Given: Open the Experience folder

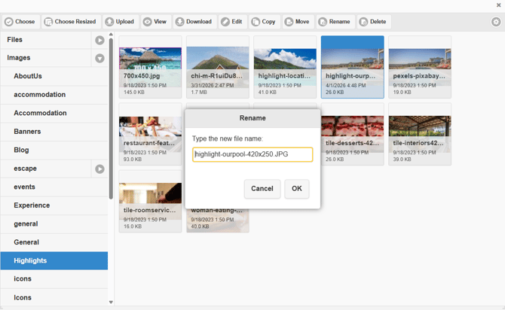Looking at the screenshot, I should pyautogui.click(x=32, y=205).
